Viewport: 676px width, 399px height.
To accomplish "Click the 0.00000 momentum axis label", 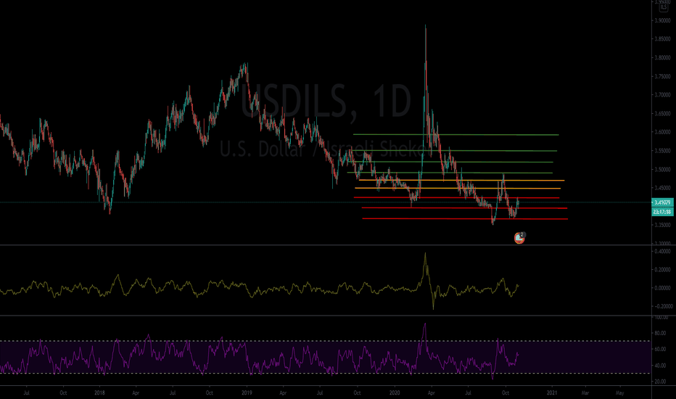I will coord(663,288).
